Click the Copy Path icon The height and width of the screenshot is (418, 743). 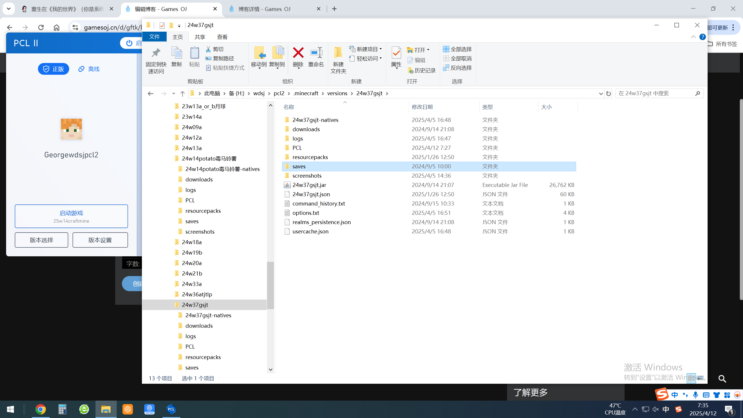click(x=208, y=58)
